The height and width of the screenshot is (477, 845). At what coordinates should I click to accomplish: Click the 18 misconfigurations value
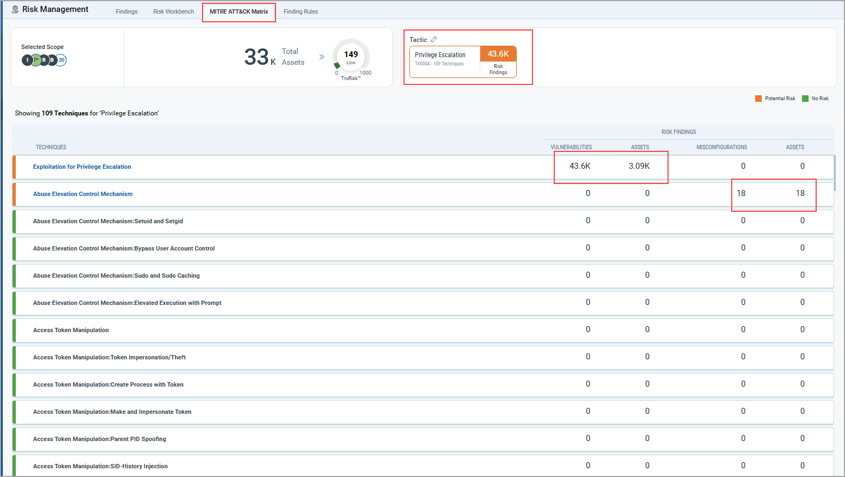coord(741,193)
